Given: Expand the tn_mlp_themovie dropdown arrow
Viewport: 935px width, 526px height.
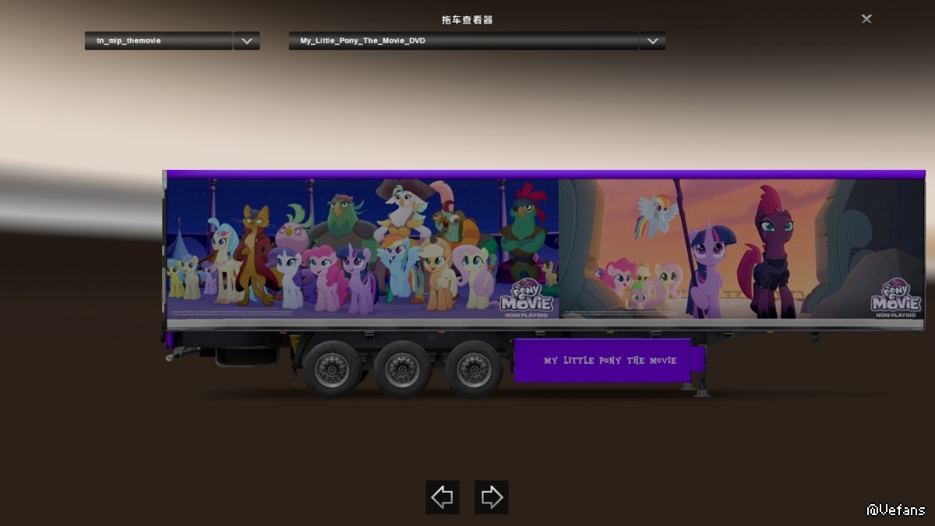Looking at the screenshot, I should coord(247,41).
